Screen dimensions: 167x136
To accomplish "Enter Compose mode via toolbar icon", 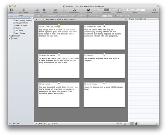I will pos(89,10).
